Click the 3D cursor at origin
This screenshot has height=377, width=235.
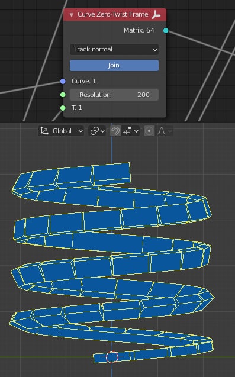tap(112, 357)
